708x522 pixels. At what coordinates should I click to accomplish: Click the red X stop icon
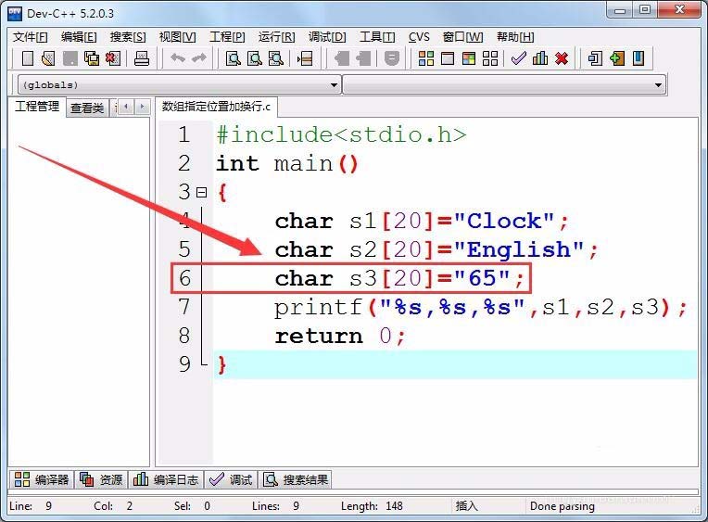[562, 58]
